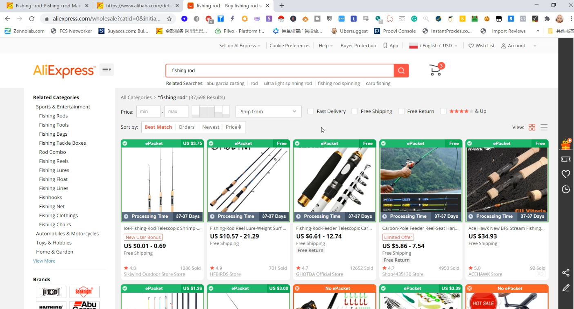This screenshot has width=574, height=309.
Task: Click related search 'carp fishing'
Action: pos(378,83)
